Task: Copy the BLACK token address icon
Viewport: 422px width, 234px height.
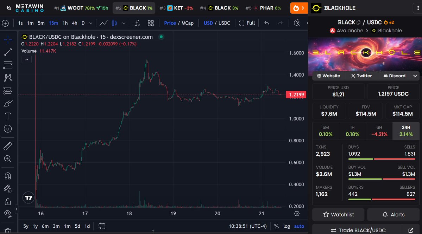Action: point(359,22)
